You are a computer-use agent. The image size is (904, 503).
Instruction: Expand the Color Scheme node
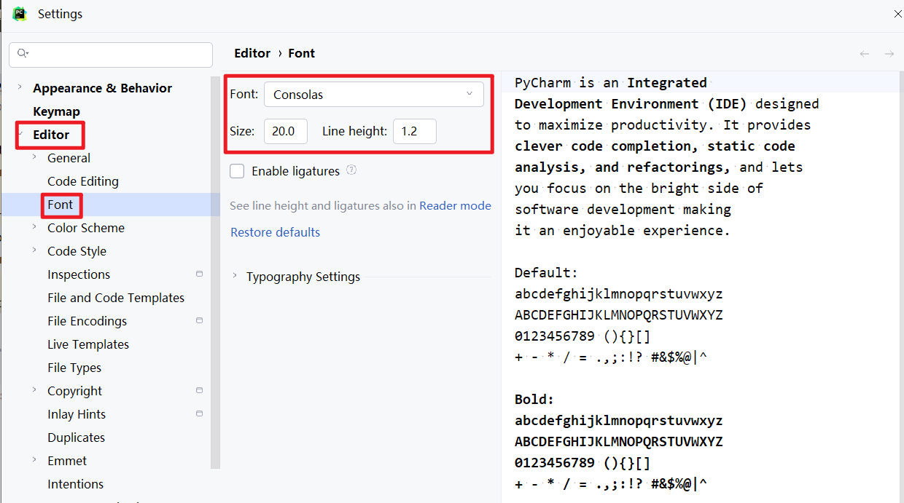(34, 227)
